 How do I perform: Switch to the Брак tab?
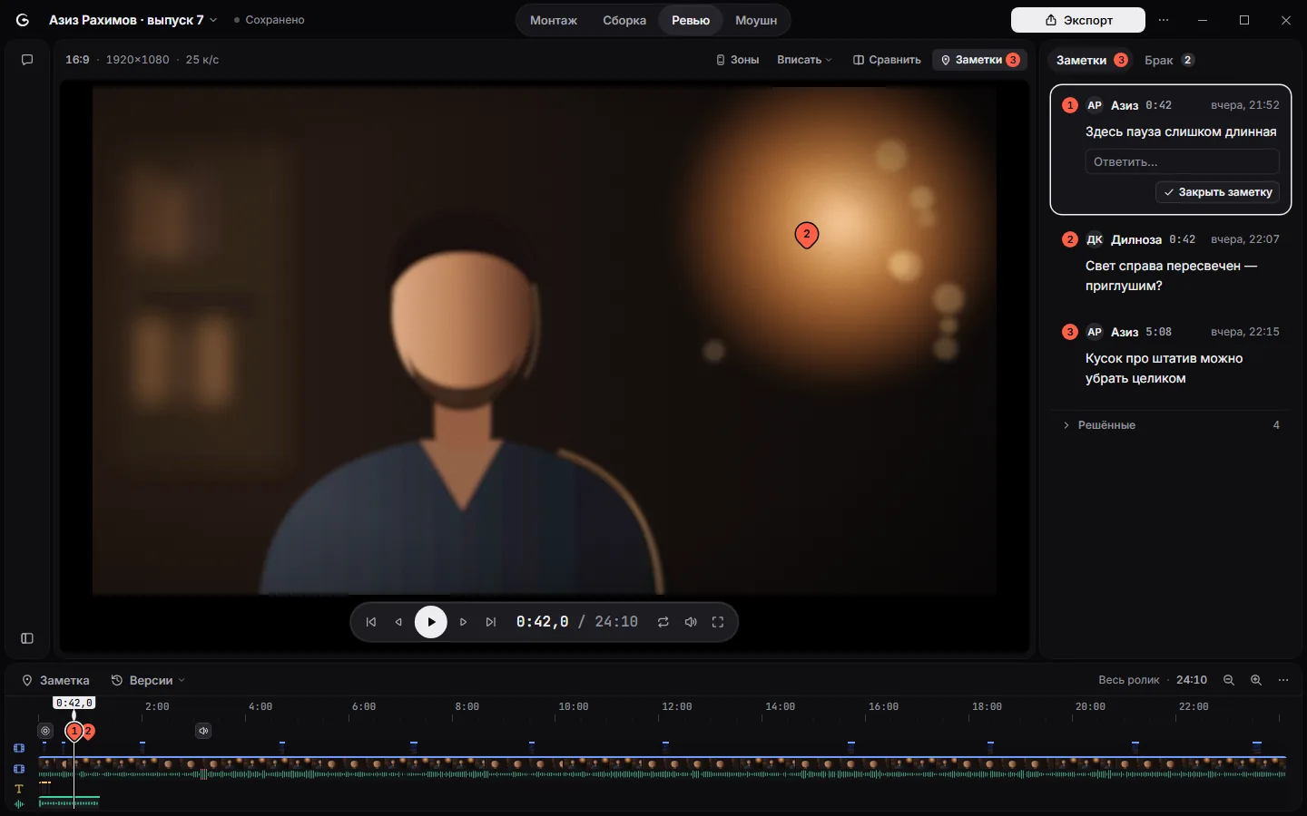[x=1169, y=60]
